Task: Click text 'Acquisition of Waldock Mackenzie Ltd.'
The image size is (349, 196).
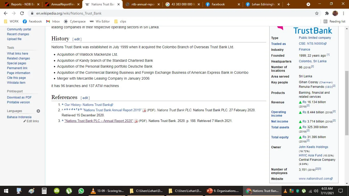Action: point(87,55)
